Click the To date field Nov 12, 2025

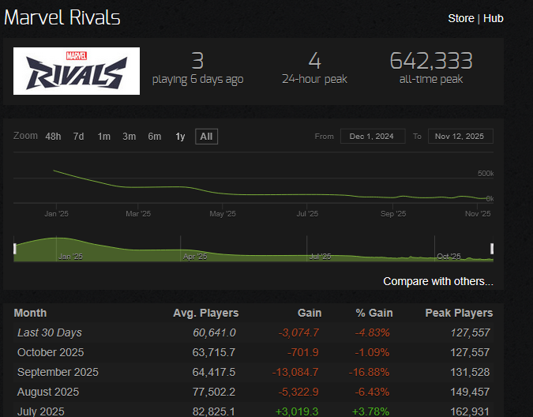pos(460,137)
